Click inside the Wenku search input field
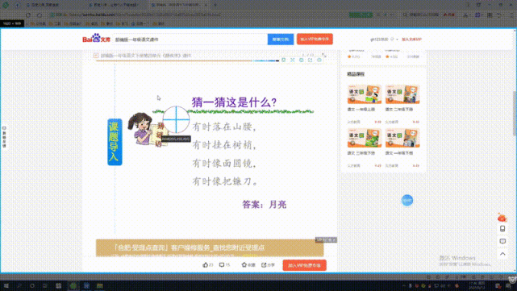The width and height of the screenshot is (517, 291). (190, 39)
